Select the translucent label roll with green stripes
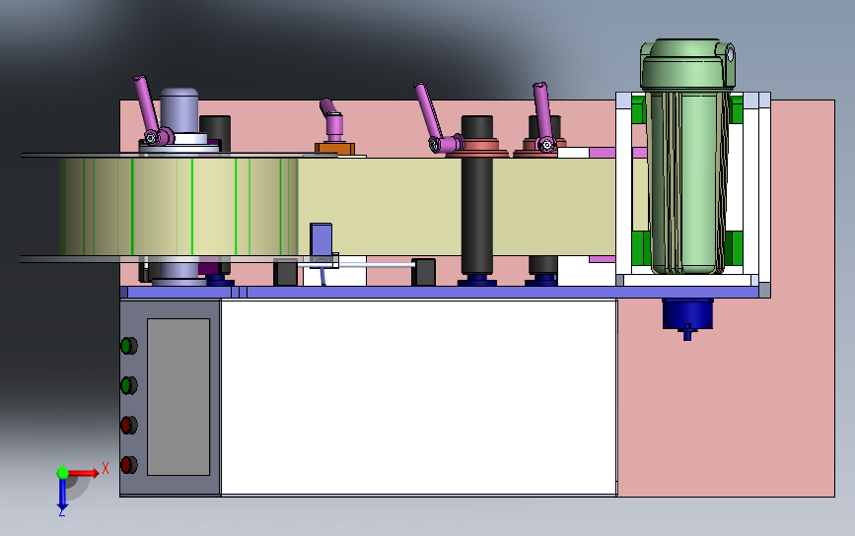This screenshot has width=855, height=536. click(x=178, y=207)
